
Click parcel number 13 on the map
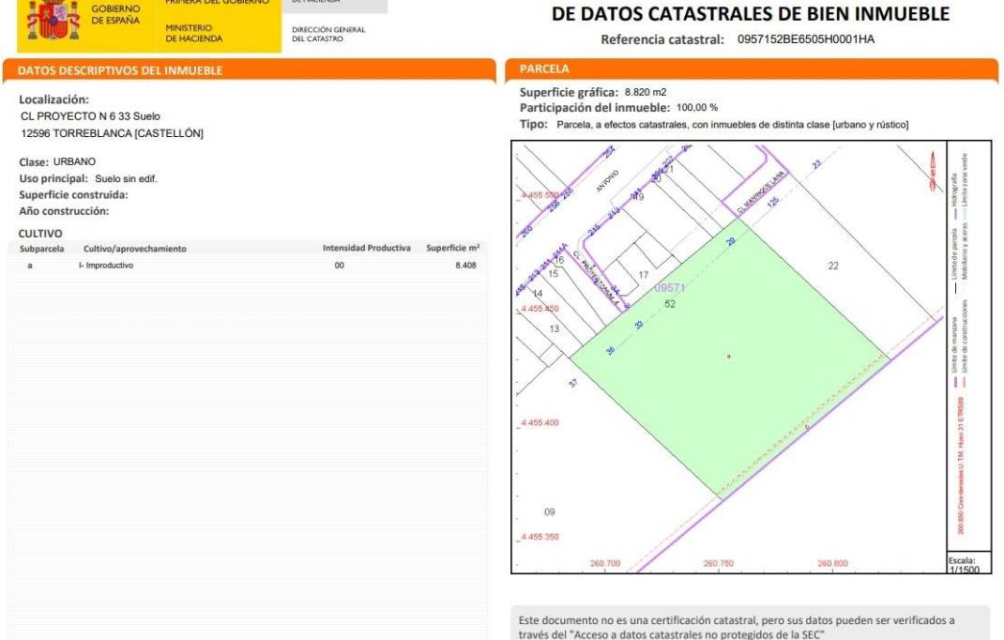(x=554, y=328)
